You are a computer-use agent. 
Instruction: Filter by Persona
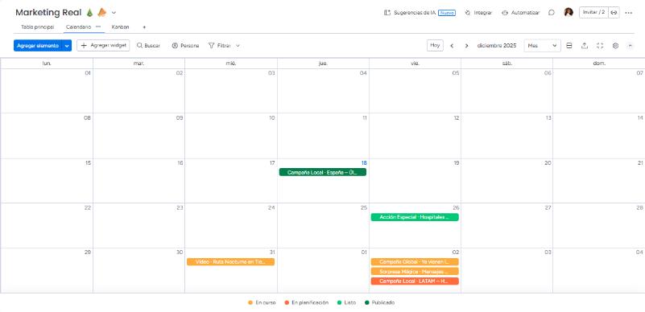185,46
